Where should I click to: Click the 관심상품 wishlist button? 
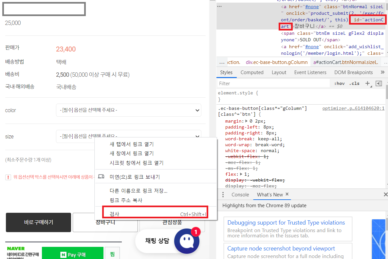coord(172,222)
